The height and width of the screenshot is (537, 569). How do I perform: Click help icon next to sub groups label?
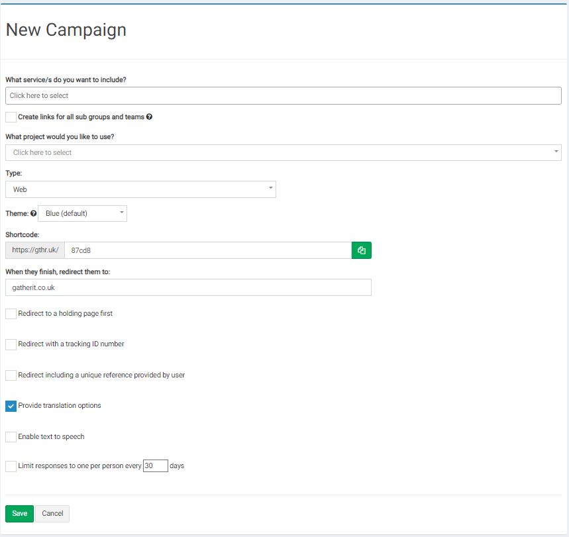(x=149, y=117)
